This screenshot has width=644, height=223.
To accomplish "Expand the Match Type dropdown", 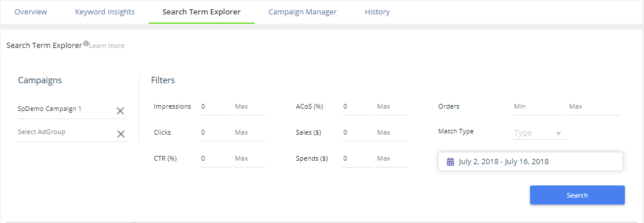I will [x=539, y=133].
